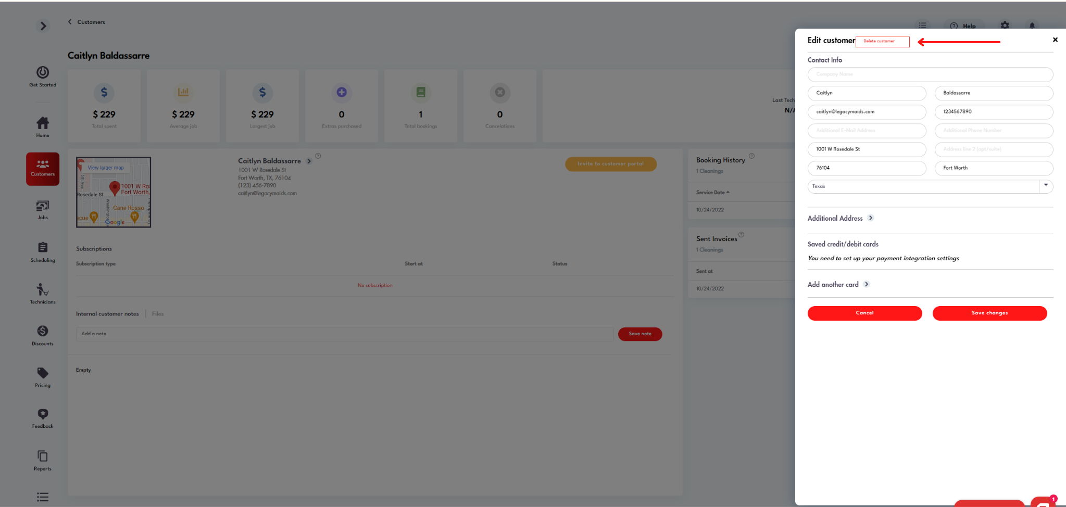Edit address field 1001 W Rosedale St
This screenshot has width=1066, height=507.
867,149
